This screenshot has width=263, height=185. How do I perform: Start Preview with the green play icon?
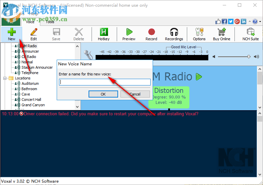(x=129, y=32)
